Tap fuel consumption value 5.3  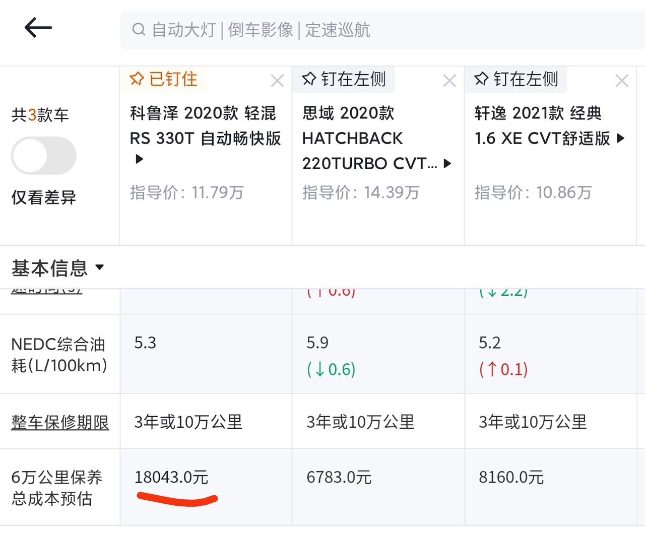pos(145,343)
